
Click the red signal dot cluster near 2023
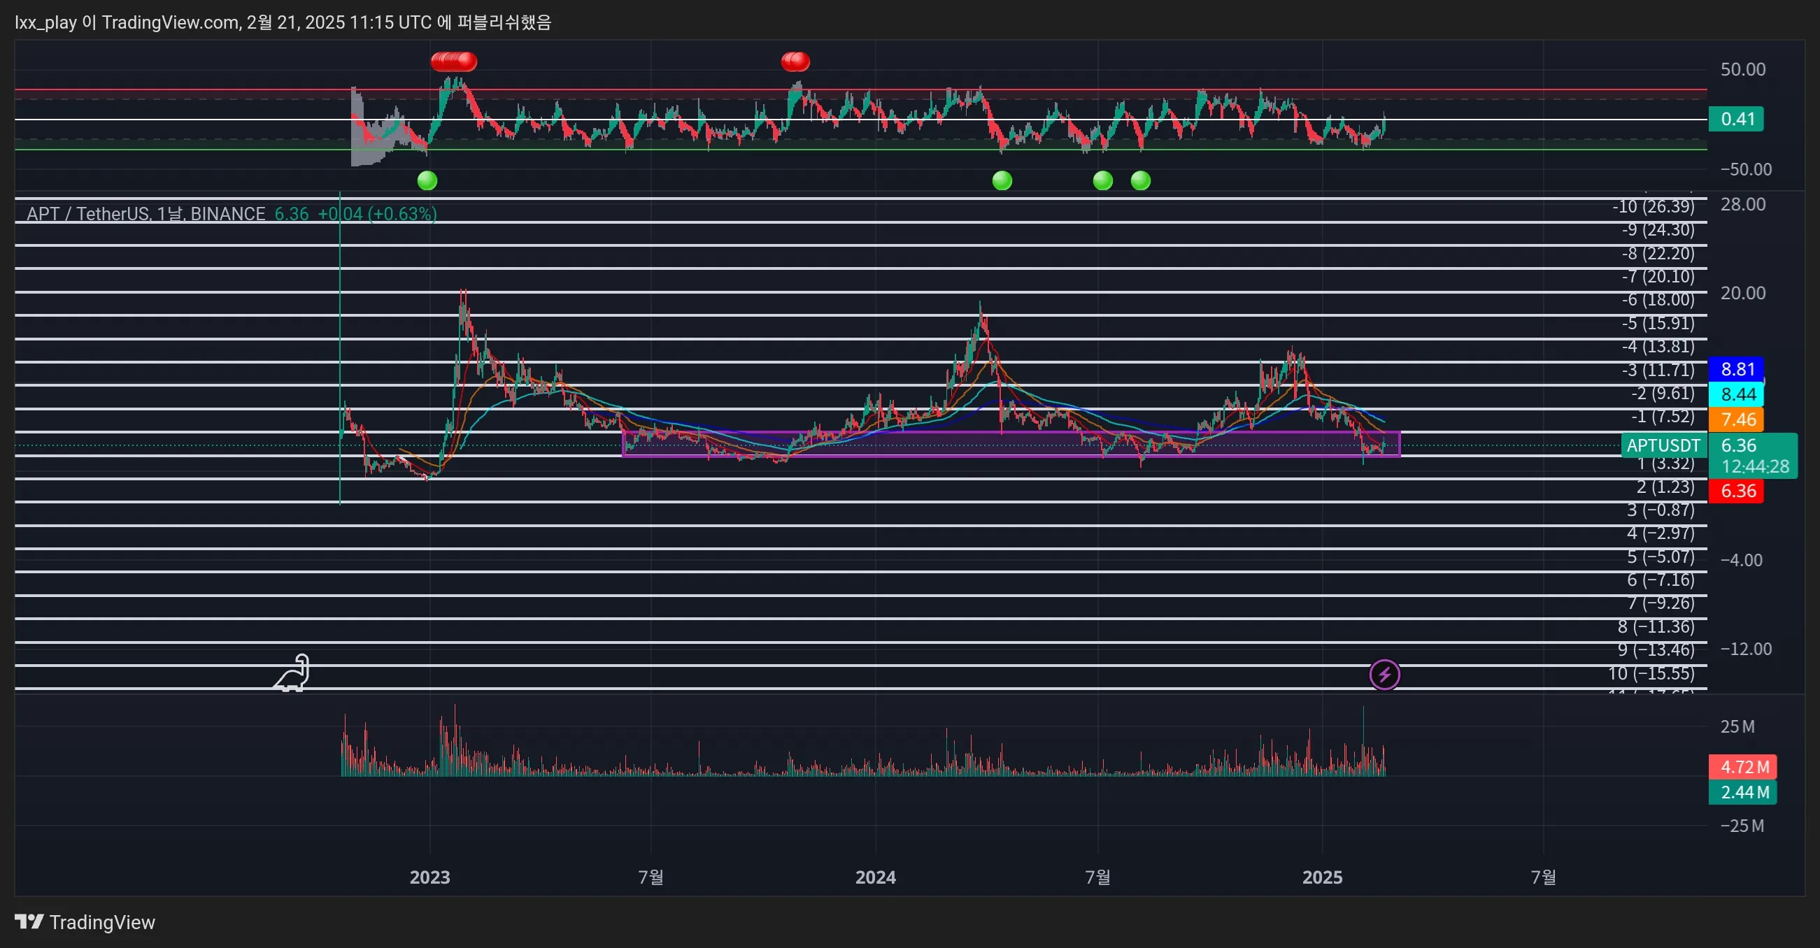(x=453, y=62)
